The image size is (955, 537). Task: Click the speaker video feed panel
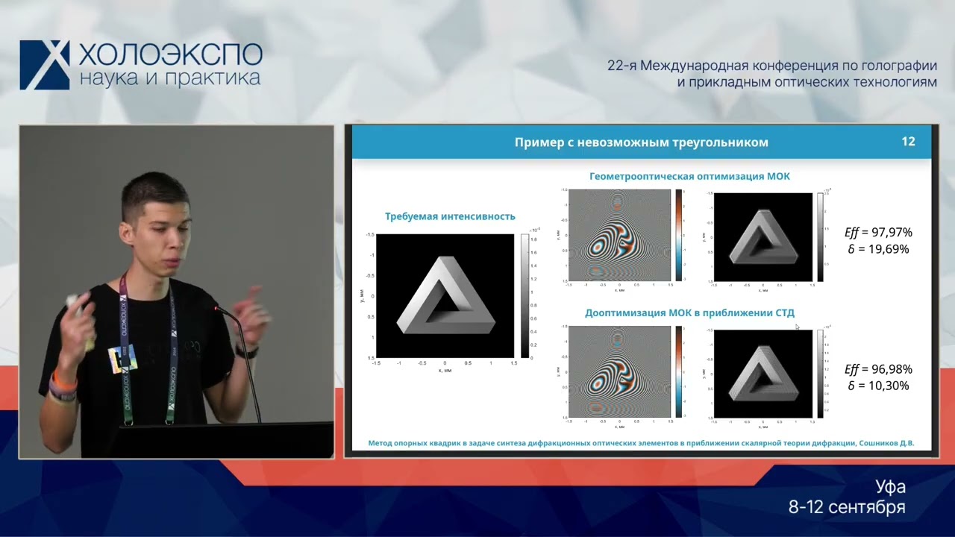coord(176,292)
